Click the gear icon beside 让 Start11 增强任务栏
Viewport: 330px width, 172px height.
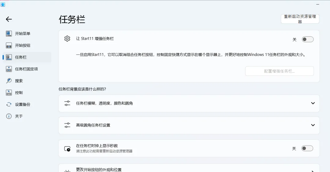point(67,39)
